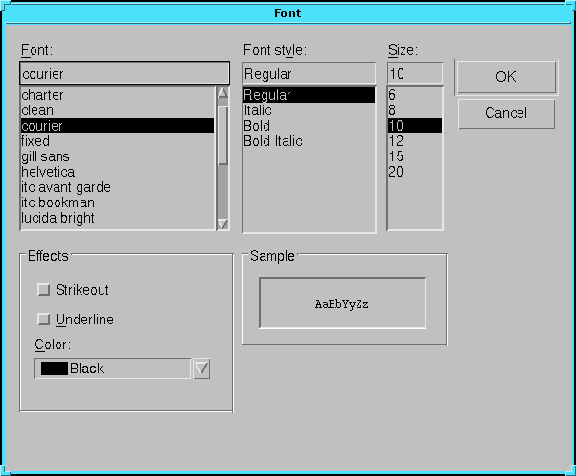Choose helvetica from the font list
The image size is (576, 476).
click(x=48, y=172)
